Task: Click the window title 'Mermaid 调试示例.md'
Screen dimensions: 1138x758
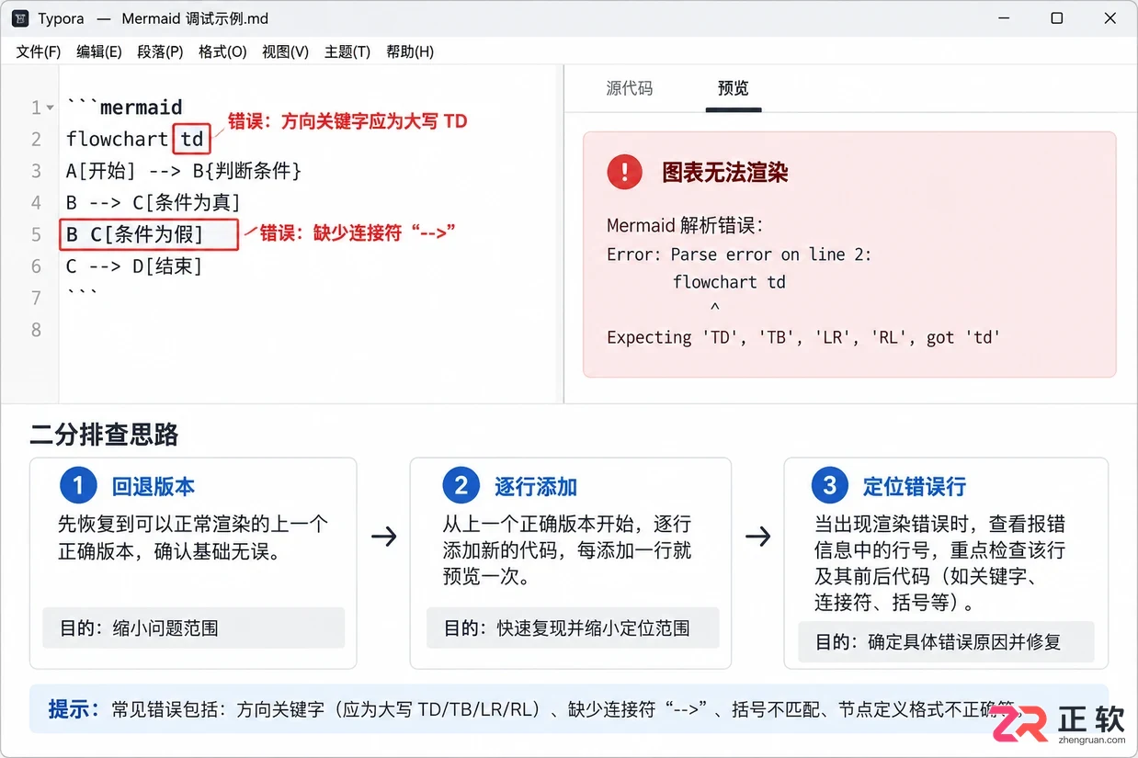Action: pyautogui.click(x=195, y=18)
